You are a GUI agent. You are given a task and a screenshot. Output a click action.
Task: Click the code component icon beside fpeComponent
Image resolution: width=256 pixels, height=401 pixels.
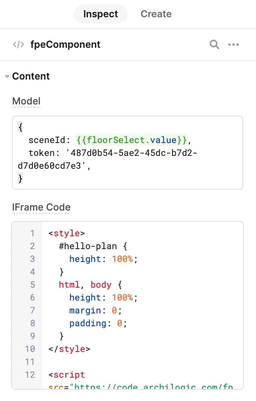pos(18,45)
